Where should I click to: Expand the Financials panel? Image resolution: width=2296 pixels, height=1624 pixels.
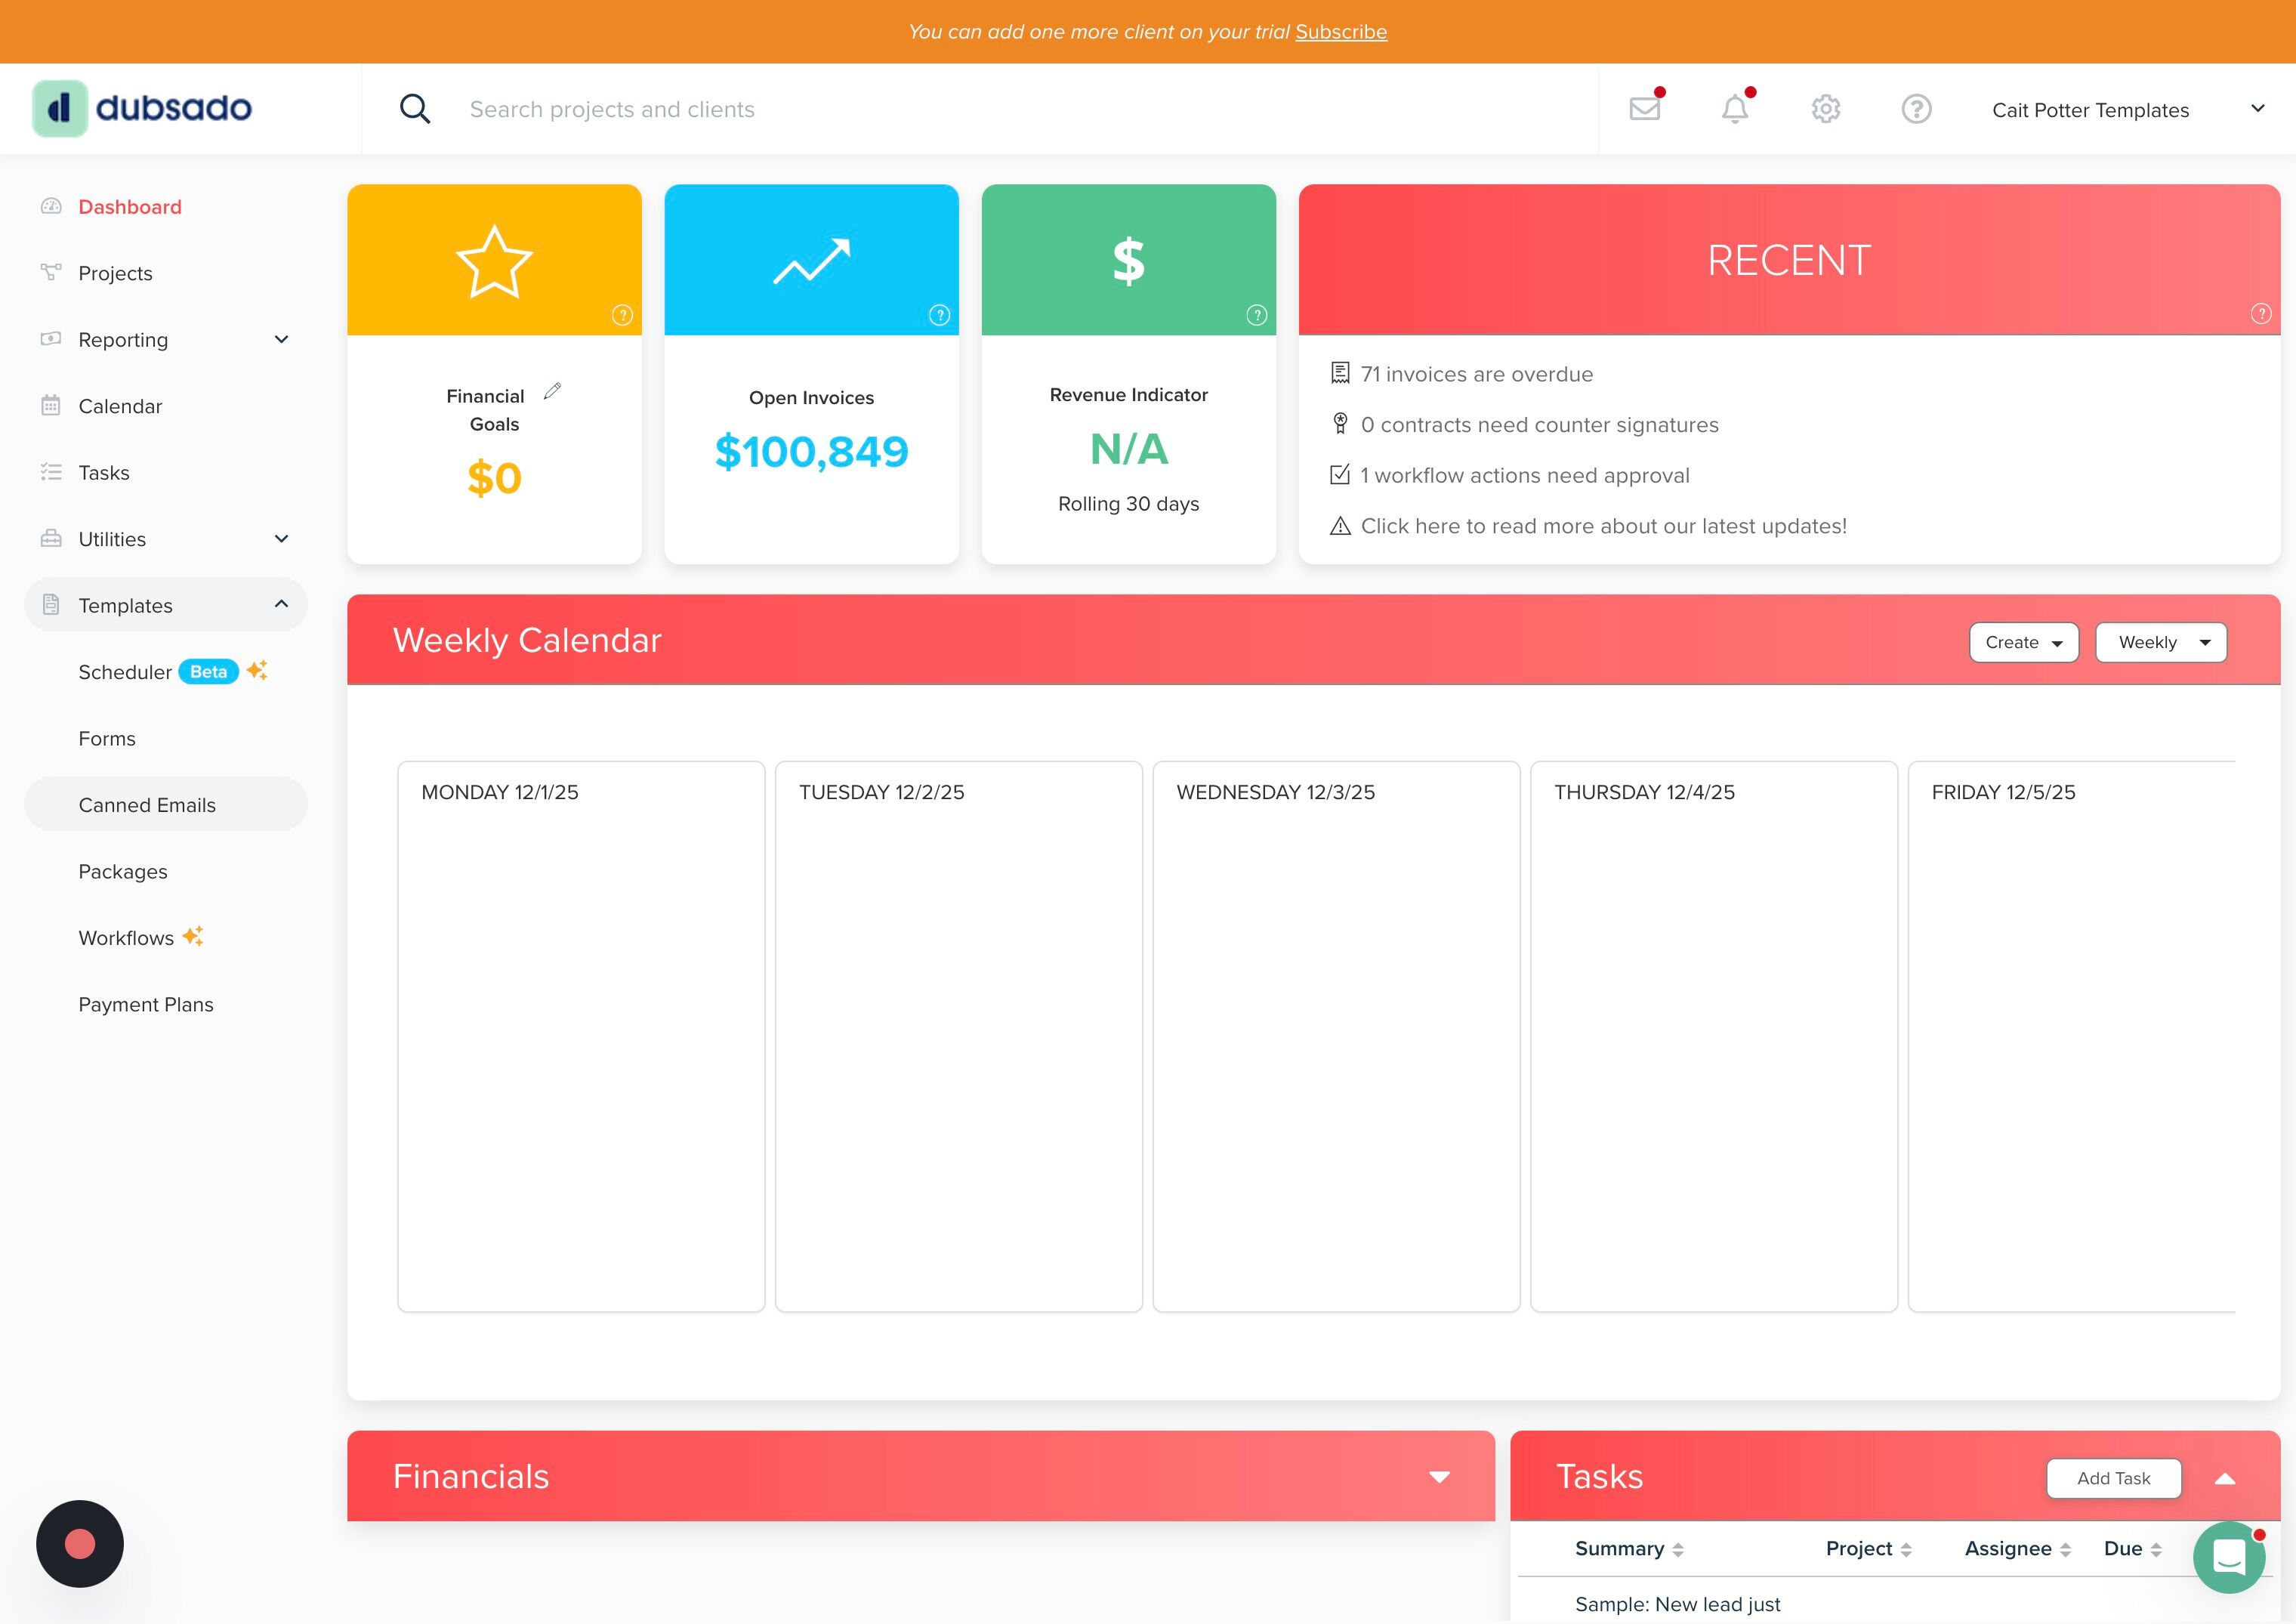(x=1439, y=1477)
